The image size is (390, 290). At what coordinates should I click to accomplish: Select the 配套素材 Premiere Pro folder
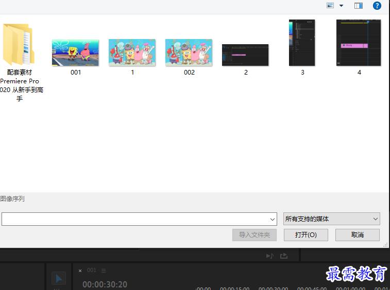pyautogui.click(x=20, y=62)
